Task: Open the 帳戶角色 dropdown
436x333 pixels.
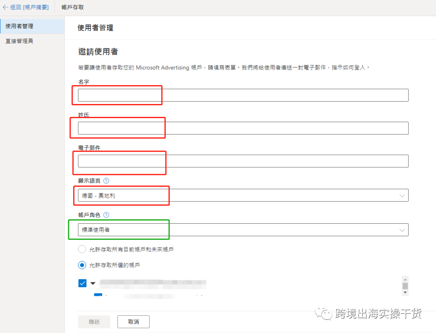Action: pos(402,230)
